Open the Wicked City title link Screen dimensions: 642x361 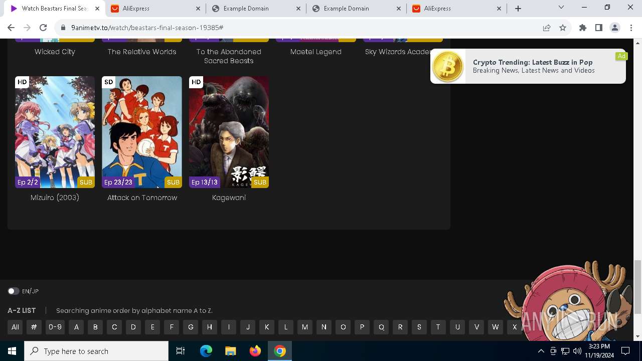55,52
